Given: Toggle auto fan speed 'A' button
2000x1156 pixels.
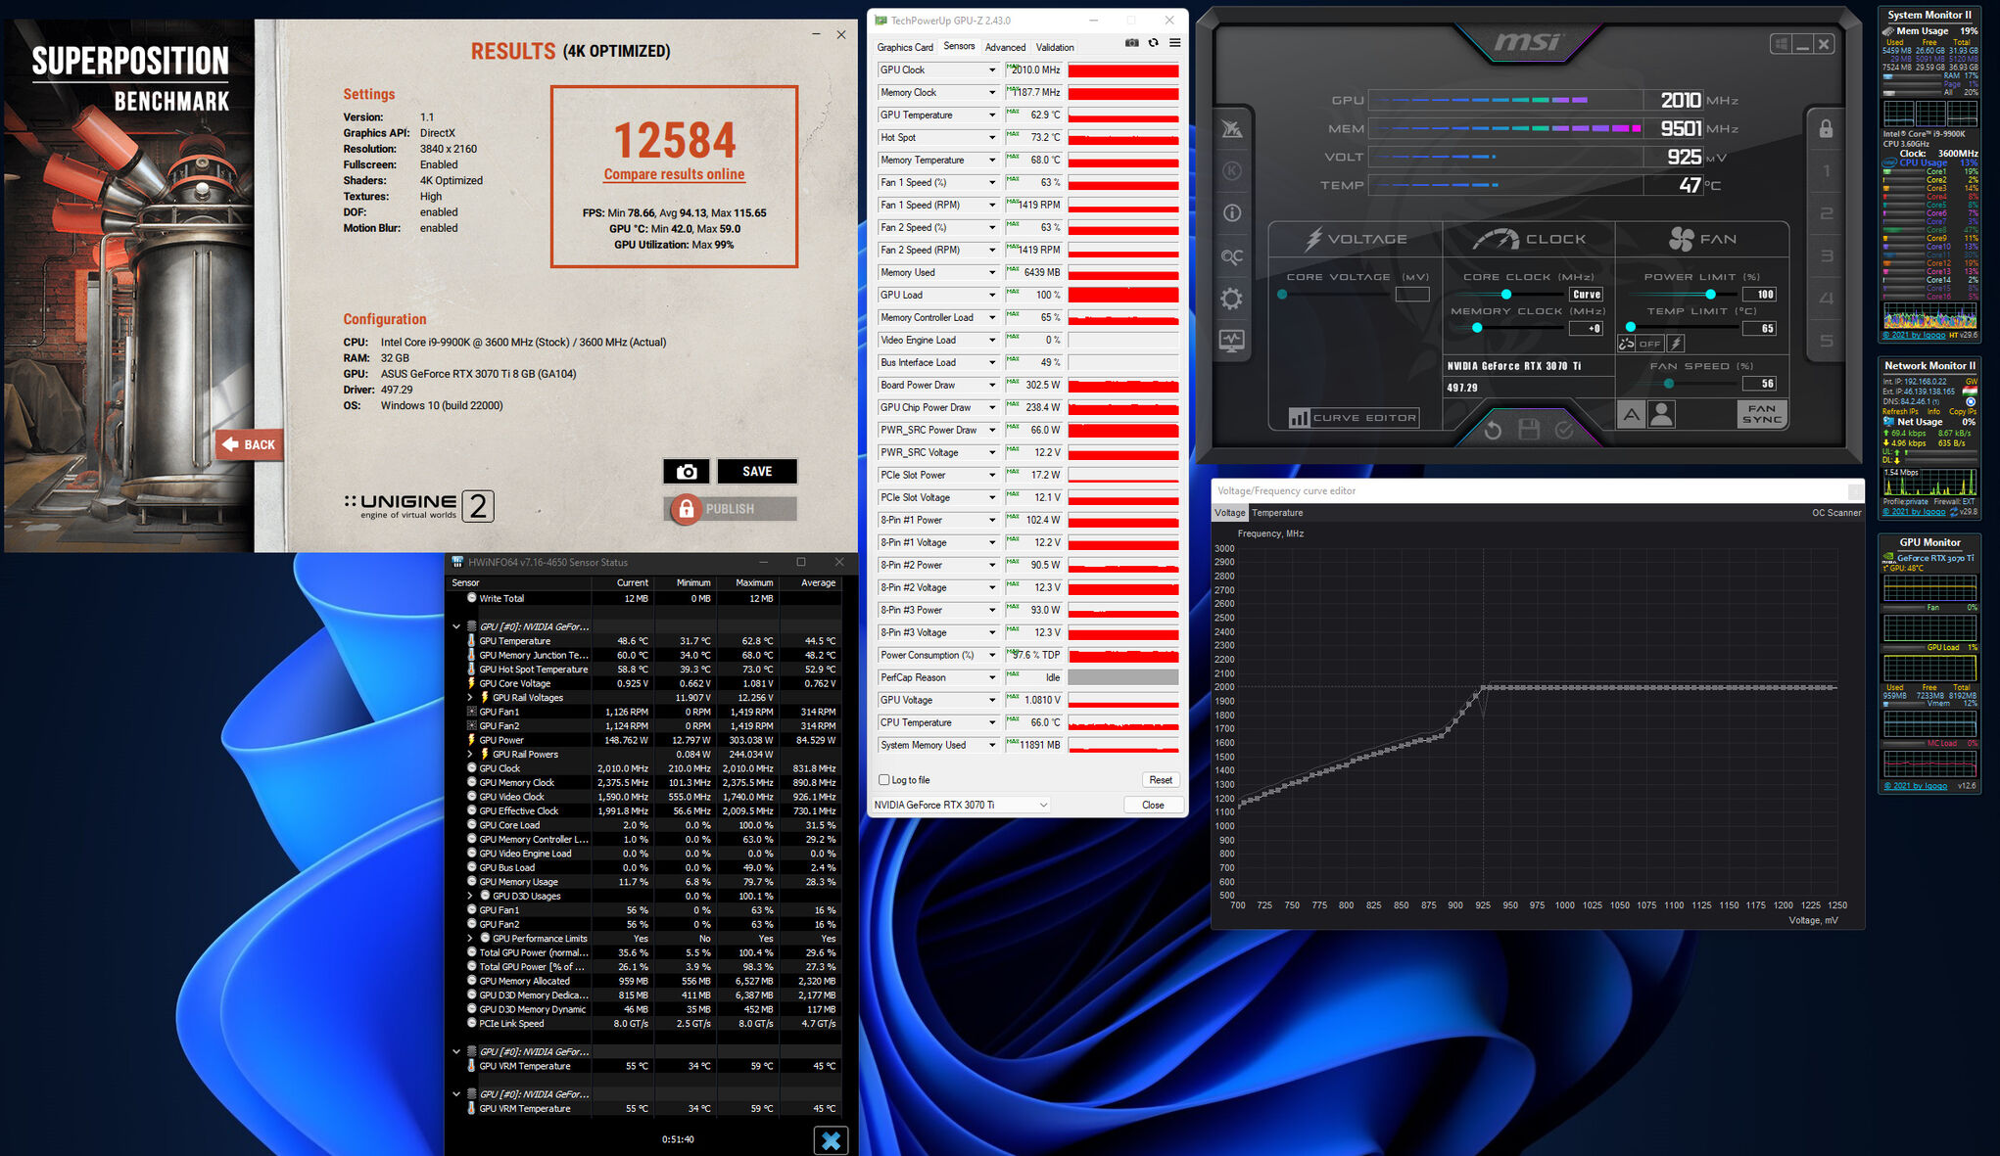Looking at the screenshot, I should click(1631, 415).
